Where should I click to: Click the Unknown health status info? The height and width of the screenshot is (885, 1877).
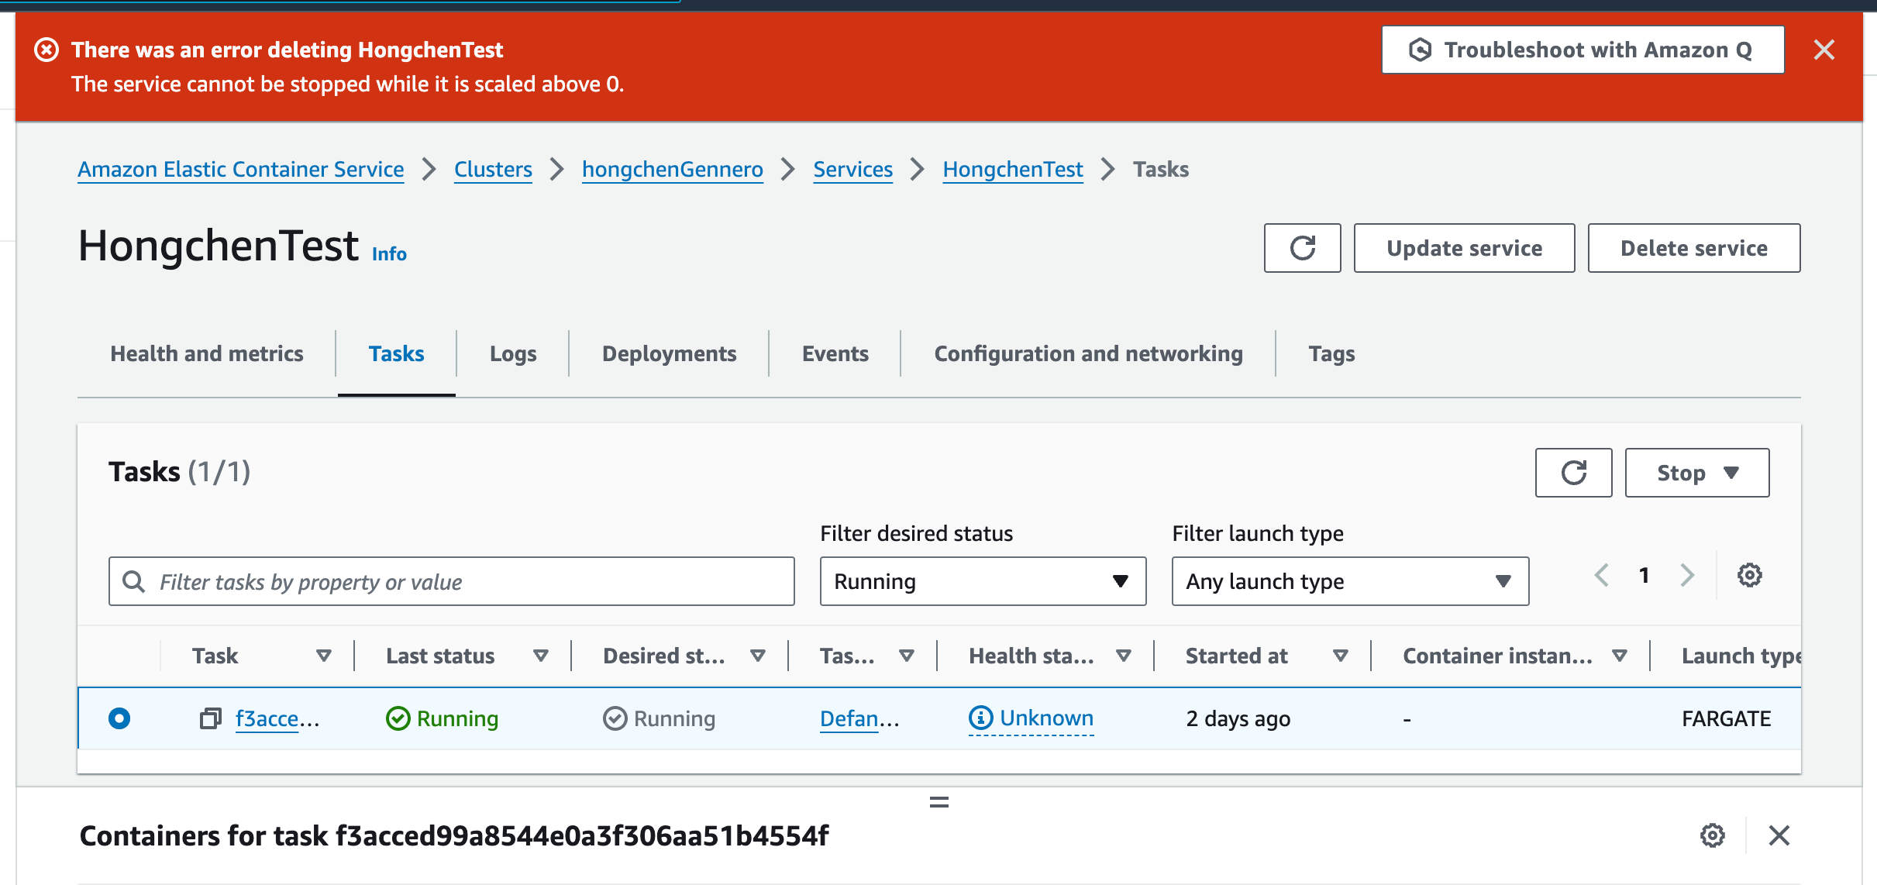[1031, 718]
